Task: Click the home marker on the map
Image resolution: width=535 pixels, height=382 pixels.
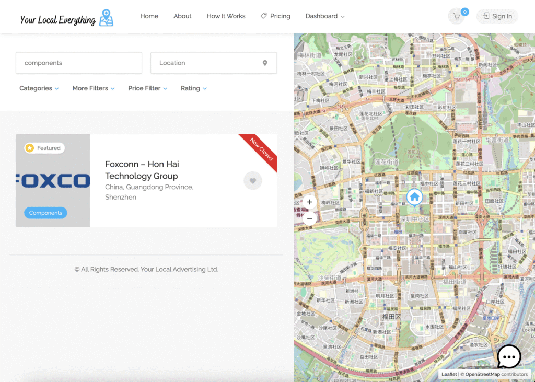Action: 414,197
